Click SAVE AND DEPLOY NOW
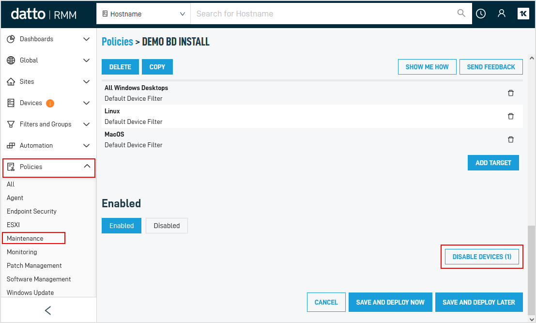536x323 pixels. click(390, 302)
